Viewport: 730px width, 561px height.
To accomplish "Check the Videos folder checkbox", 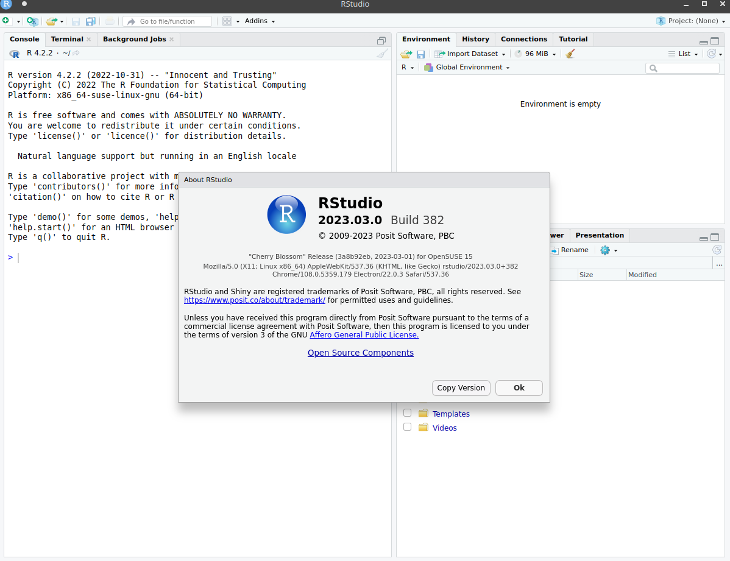I will [x=407, y=426].
